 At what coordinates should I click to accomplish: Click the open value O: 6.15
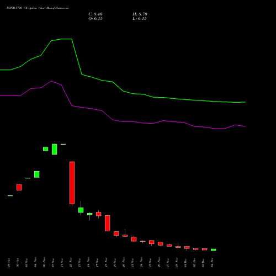pos(95,19)
